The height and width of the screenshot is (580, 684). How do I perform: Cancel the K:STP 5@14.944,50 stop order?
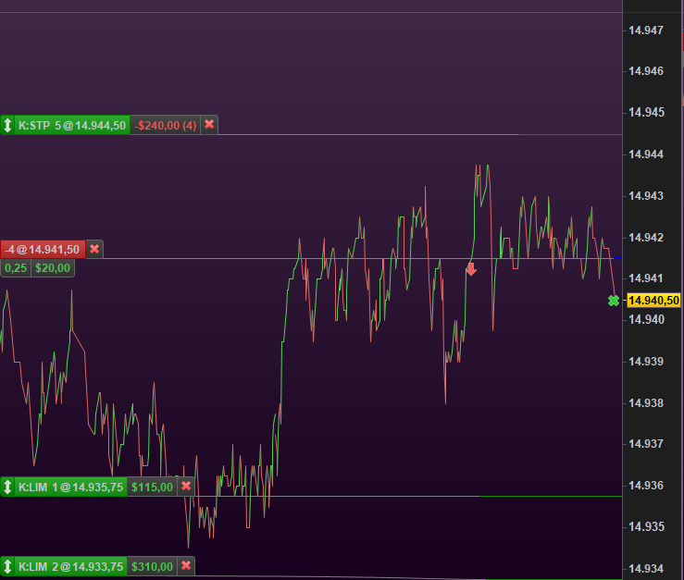209,125
